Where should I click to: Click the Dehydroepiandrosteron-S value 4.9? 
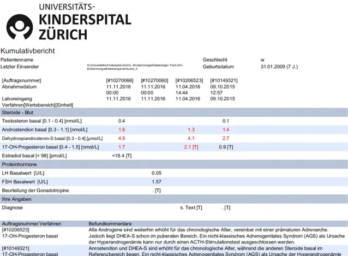point(122,138)
